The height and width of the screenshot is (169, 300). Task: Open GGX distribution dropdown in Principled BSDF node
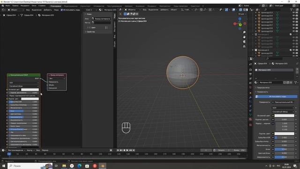pos(24,83)
